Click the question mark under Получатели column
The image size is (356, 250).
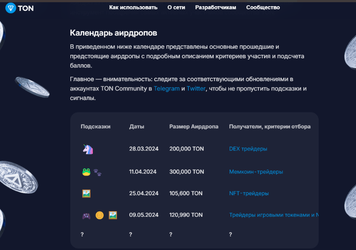click(x=230, y=235)
